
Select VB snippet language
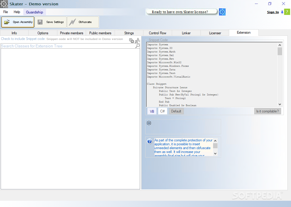click(x=152, y=111)
